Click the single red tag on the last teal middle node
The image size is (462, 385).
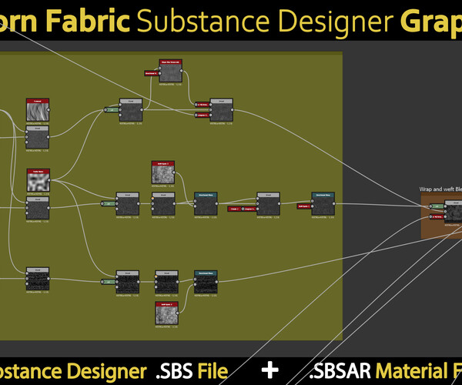[304, 206]
